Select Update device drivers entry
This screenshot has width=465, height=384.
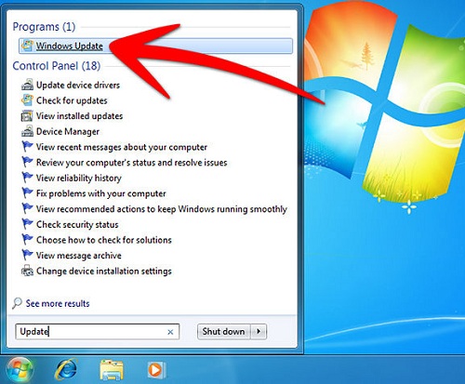coord(78,85)
